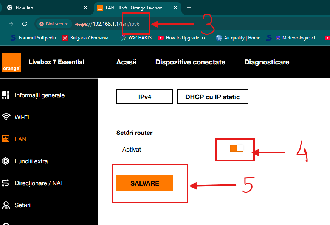Open Dispozitive conectate menu

click(x=190, y=62)
